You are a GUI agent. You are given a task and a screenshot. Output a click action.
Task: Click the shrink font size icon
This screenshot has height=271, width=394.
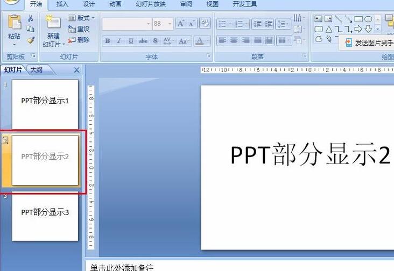tap(192, 24)
